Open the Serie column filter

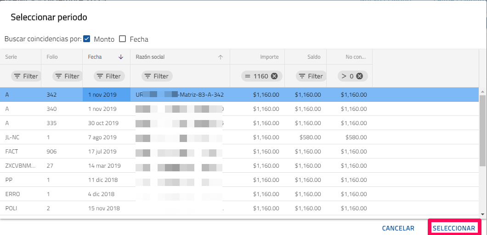(x=26, y=76)
